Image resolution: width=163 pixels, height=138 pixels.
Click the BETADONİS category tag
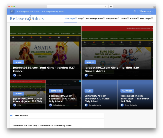pyautogui.click(x=56, y=91)
